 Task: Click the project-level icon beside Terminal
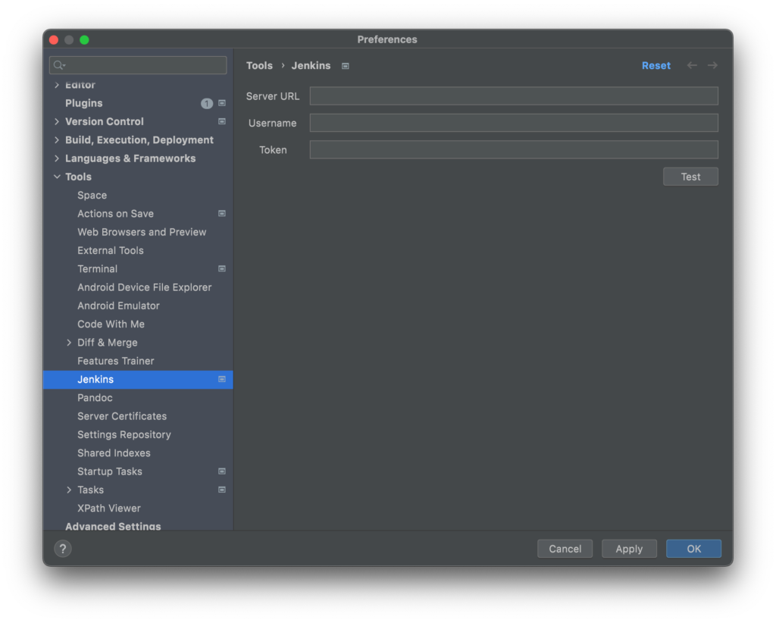(222, 269)
